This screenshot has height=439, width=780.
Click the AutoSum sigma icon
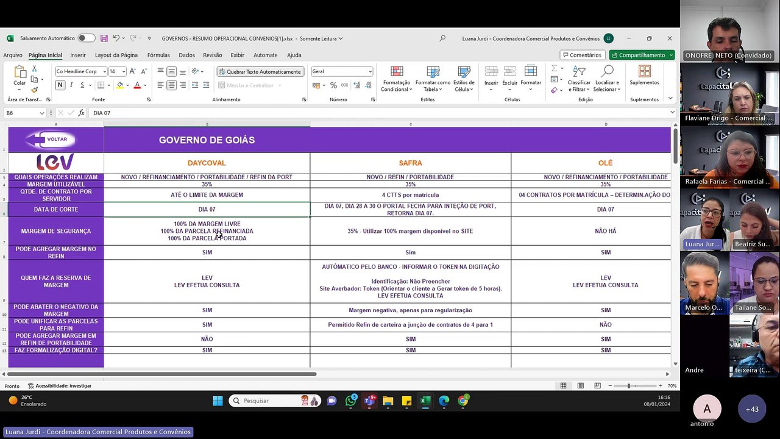pyautogui.click(x=554, y=68)
